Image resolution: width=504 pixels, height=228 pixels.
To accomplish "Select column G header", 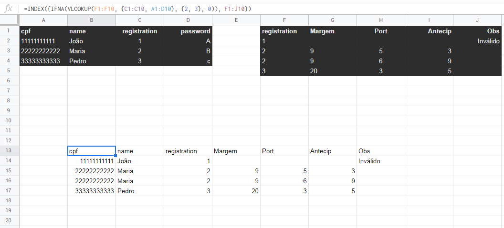I will [333, 20].
